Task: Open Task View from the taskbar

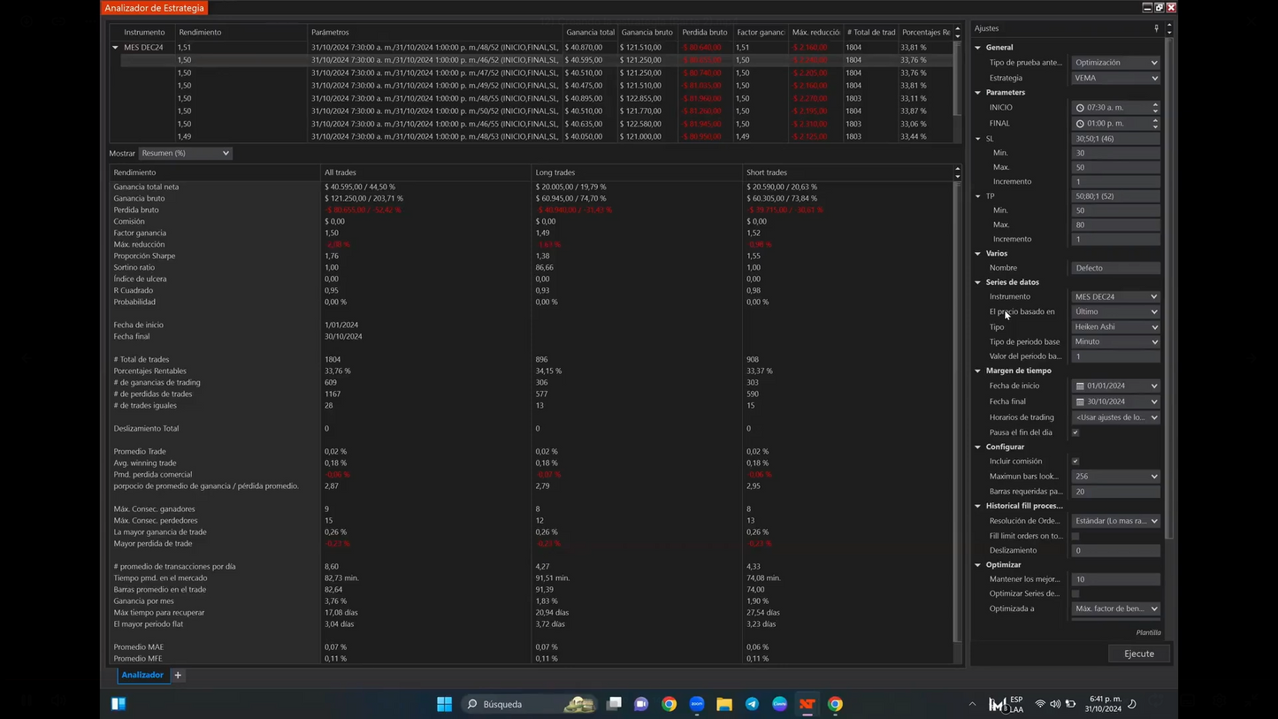Action: pos(614,704)
